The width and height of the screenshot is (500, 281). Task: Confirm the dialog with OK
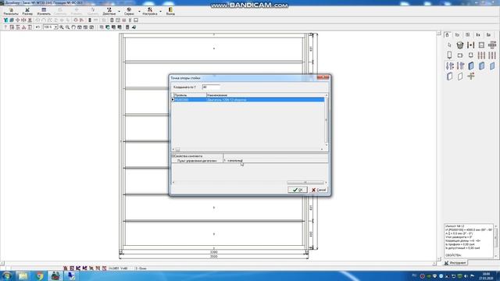tap(298, 190)
